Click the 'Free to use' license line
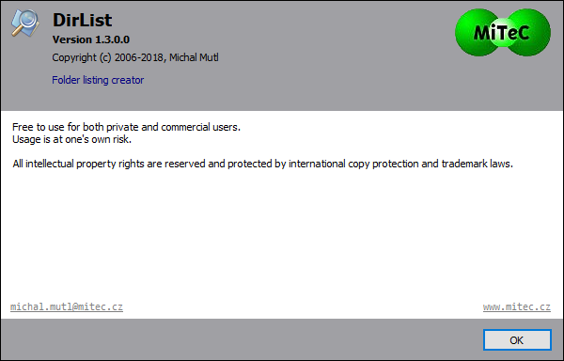 click(x=126, y=127)
